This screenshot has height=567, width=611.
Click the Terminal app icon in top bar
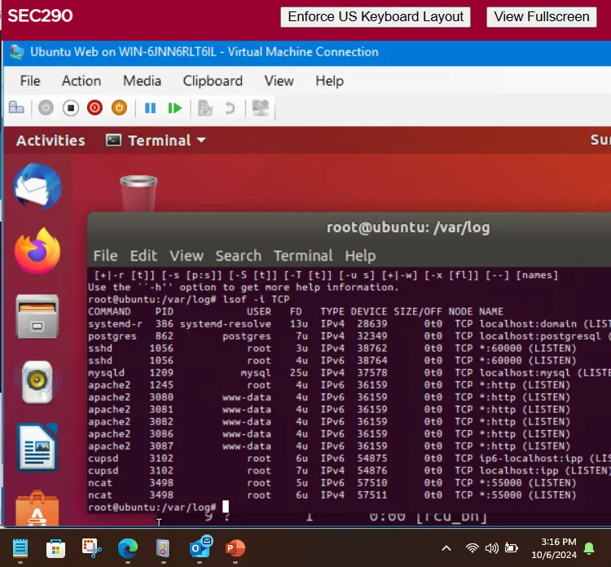[113, 140]
